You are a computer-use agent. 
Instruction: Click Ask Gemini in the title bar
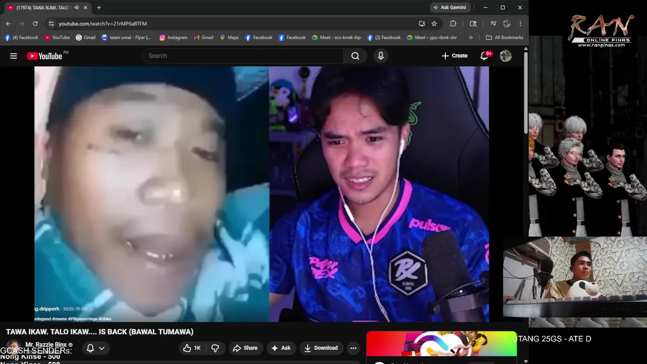coord(450,8)
